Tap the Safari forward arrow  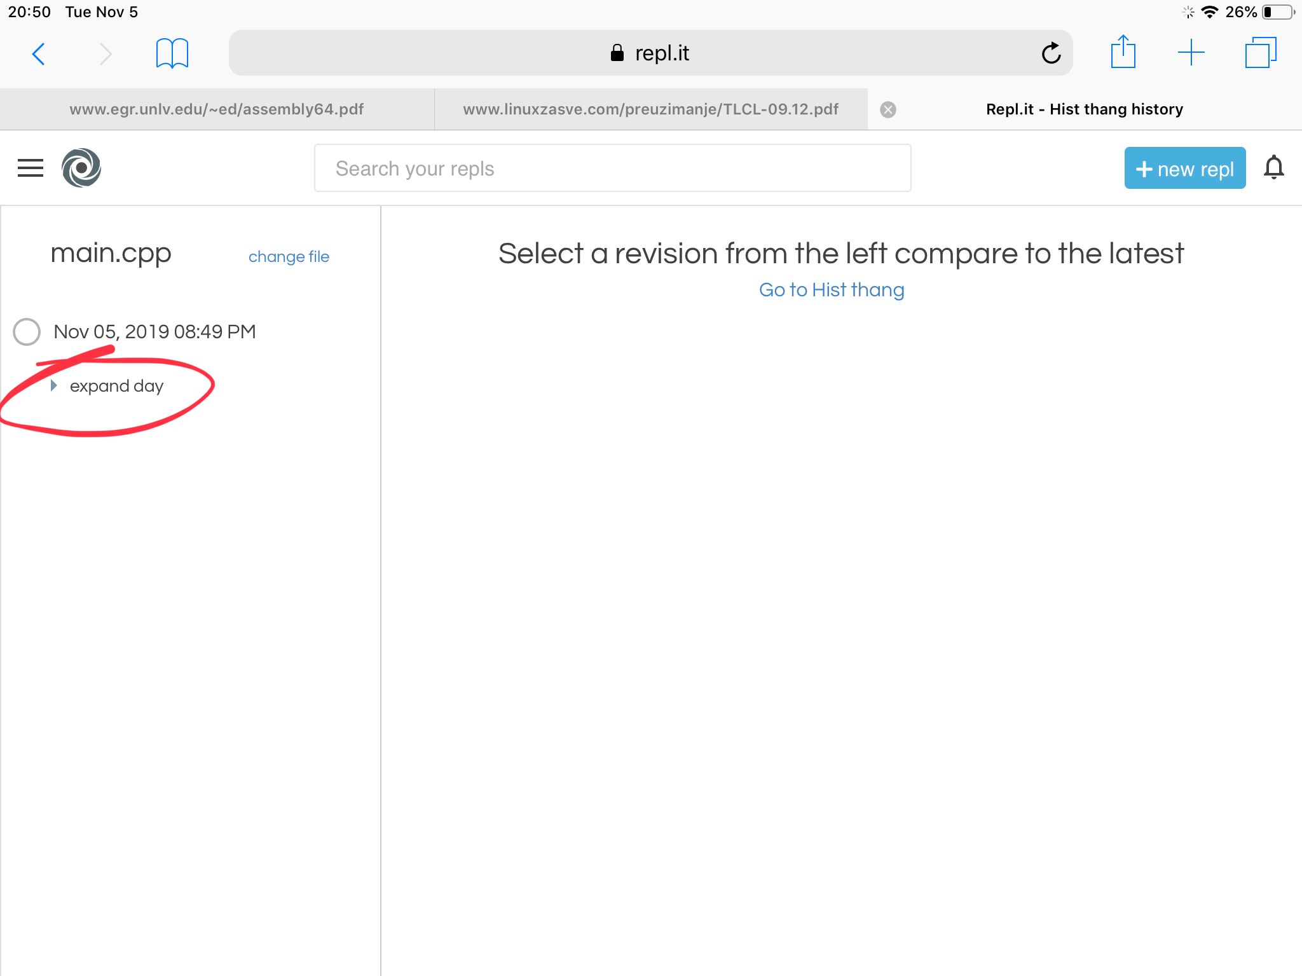[x=106, y=54]
